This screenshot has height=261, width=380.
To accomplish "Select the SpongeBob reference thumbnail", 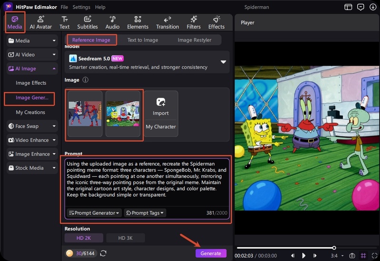I will point(123,114).
